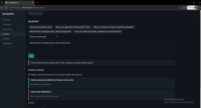
Task: Open a new tab with plus icon
Action: [x=37, y=2]
